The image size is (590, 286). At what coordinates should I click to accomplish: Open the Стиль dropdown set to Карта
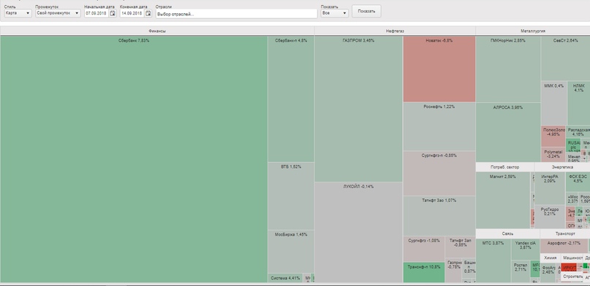(x=18, y=13)
